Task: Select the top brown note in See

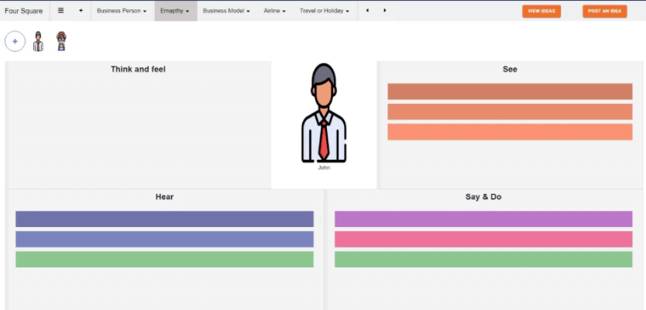Action: click(510, 91)
